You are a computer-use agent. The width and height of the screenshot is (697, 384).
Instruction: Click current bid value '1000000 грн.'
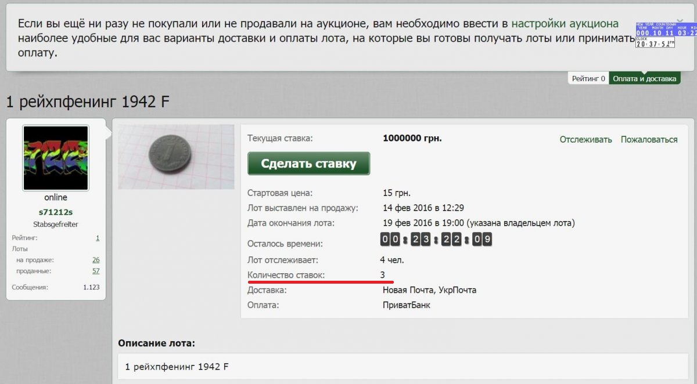click(x=412, y=139)
